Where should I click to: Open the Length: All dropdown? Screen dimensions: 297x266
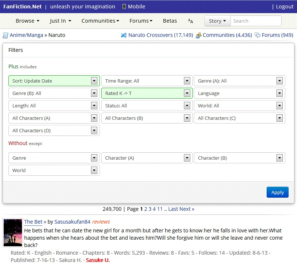click(54, 106)
